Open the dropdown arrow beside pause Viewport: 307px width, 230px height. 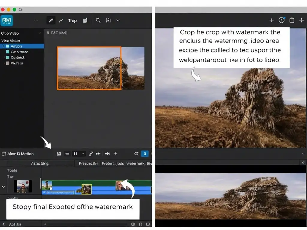83,154
